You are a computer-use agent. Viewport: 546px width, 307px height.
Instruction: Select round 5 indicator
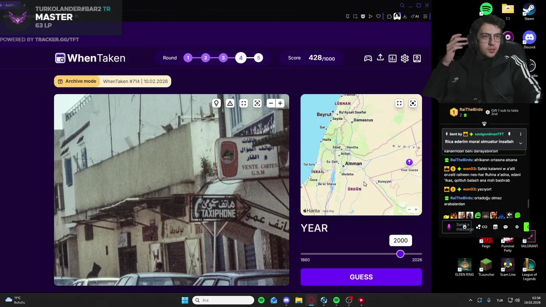[x=258, y=58]
